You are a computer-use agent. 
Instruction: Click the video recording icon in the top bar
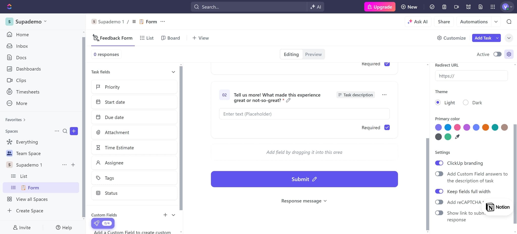[x=456, y=7]
